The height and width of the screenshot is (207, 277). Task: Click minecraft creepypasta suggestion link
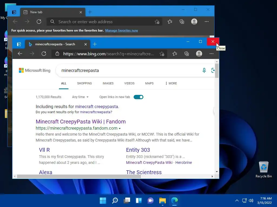[97, 106]
